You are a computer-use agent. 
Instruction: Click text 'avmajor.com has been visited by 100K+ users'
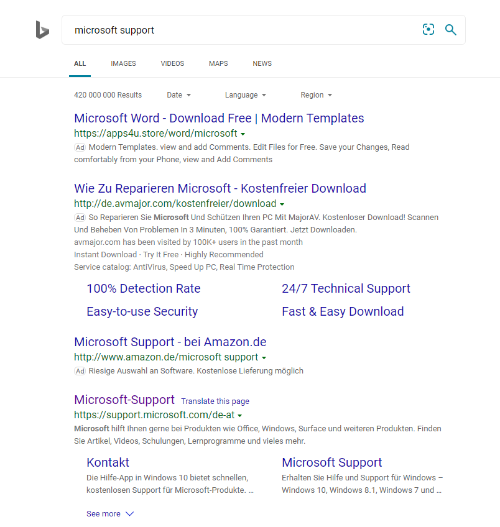tap(188, 242)
